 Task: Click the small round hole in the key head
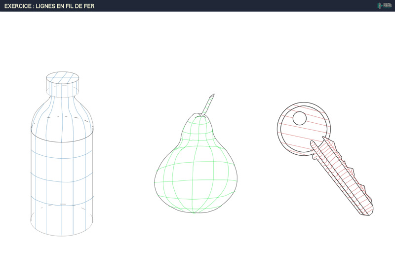point(299,118)
